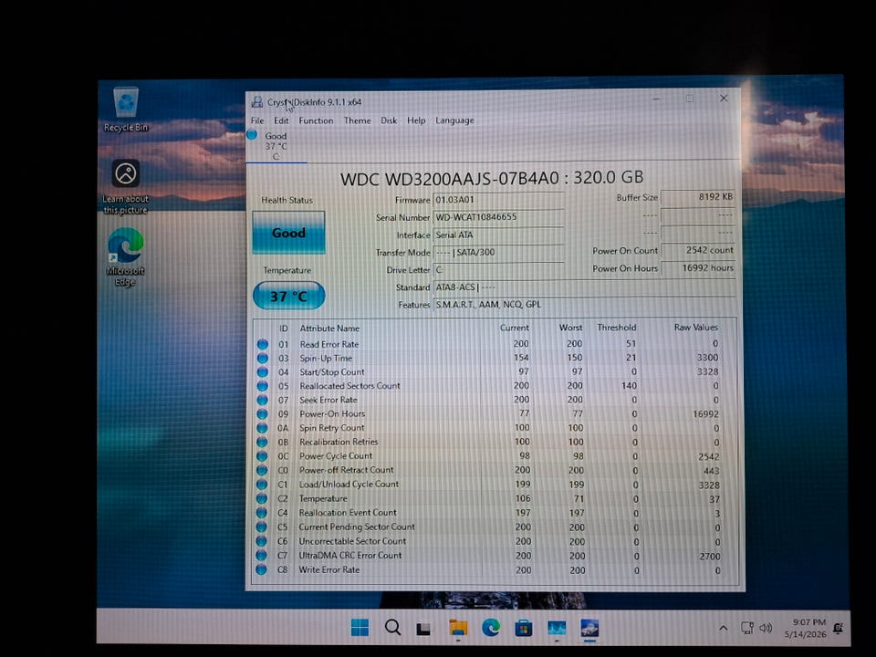Click the Standard ATA8-ACS field
This screenshot has height=657, width=876.
tap(584, 287)
